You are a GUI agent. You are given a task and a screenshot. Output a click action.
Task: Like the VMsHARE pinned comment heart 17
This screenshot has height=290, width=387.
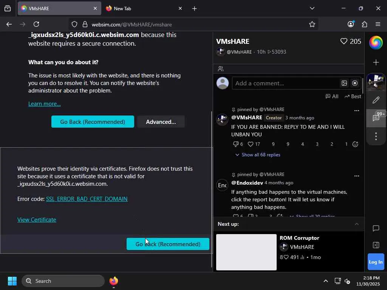tap(251, 144)
